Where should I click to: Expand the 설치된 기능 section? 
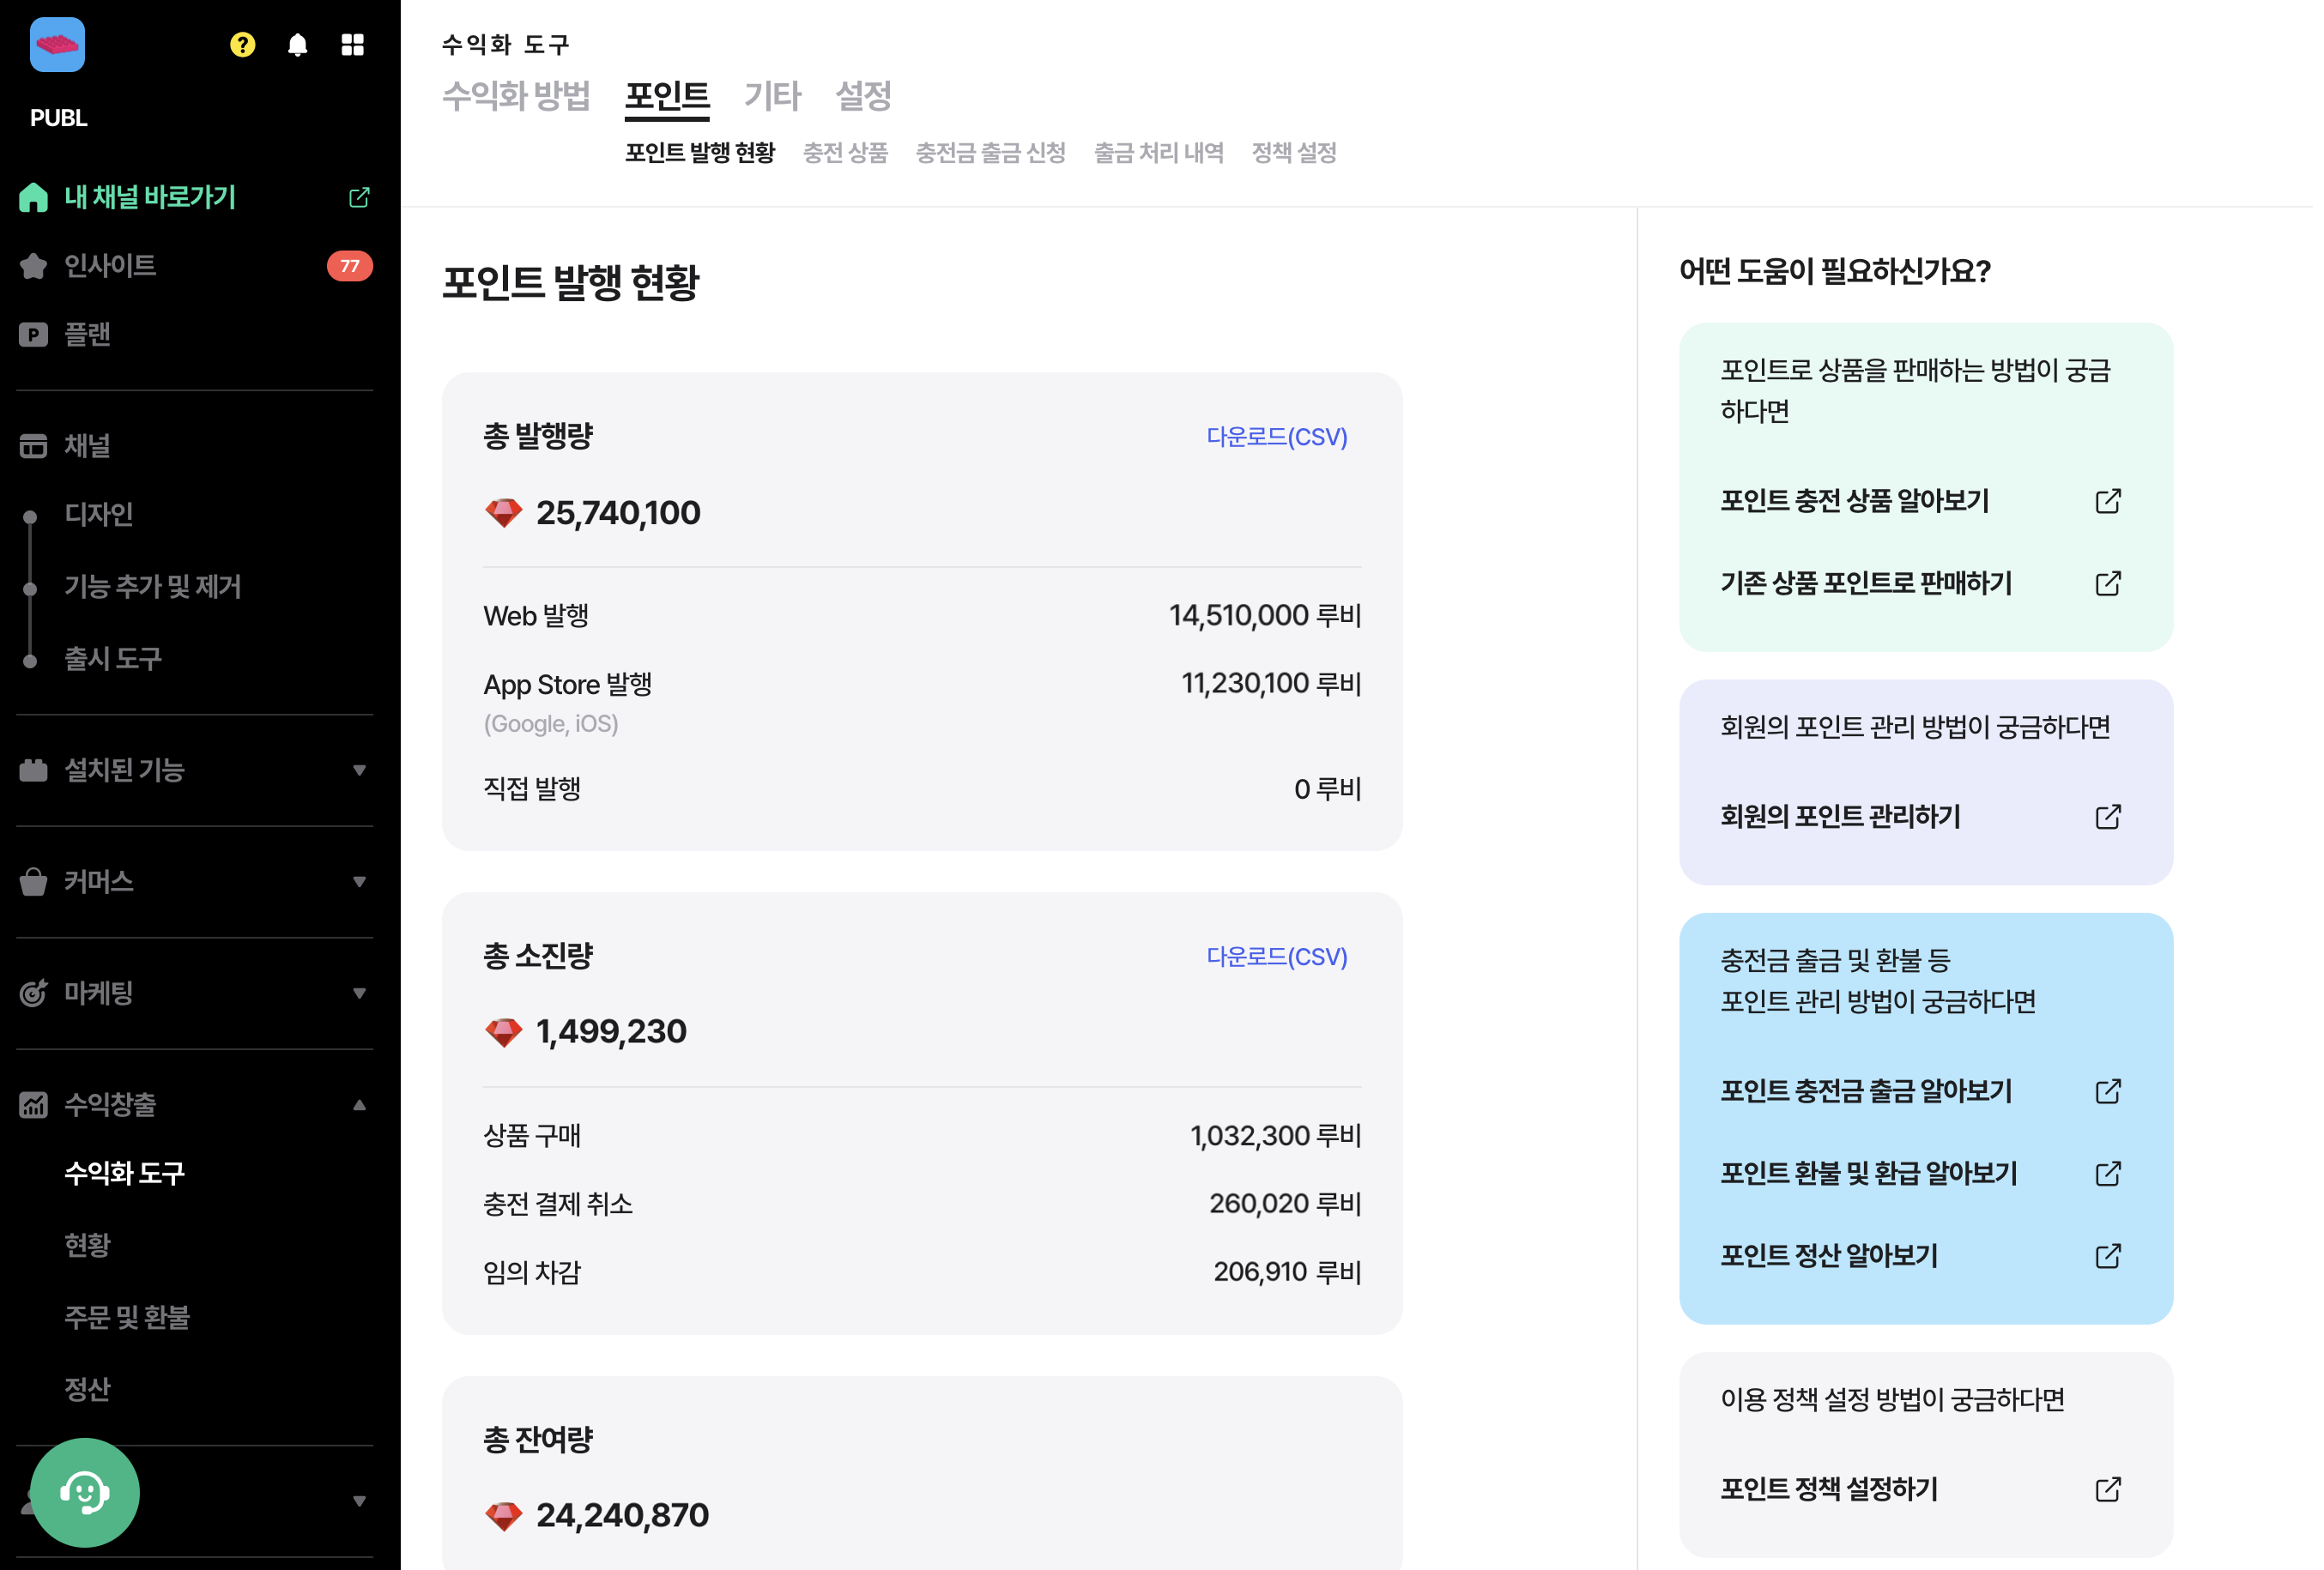(358, 770)
